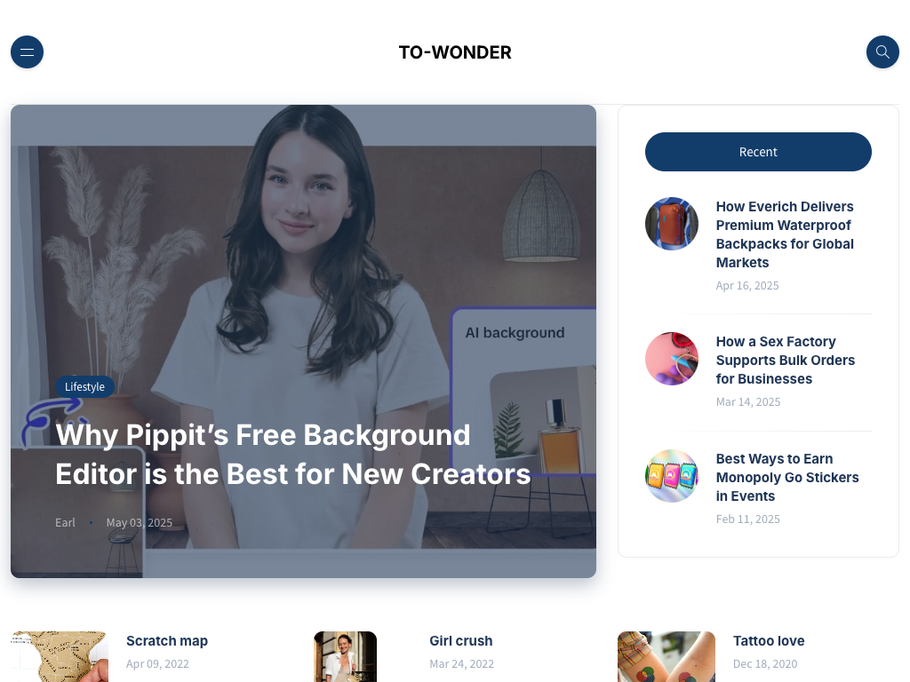
Task: Open the Scratch map thumbnail
Action: (x=60, y=656)
